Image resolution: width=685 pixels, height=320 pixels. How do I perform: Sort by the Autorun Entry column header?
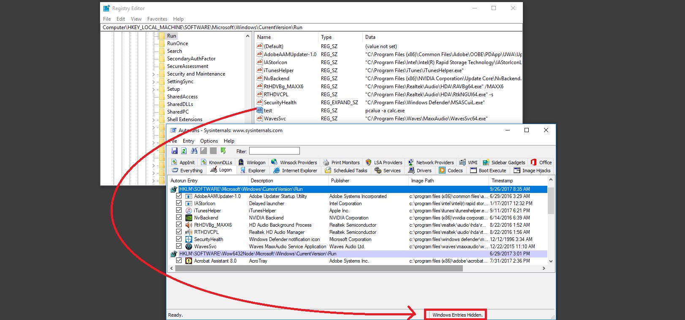coord(208,181)
